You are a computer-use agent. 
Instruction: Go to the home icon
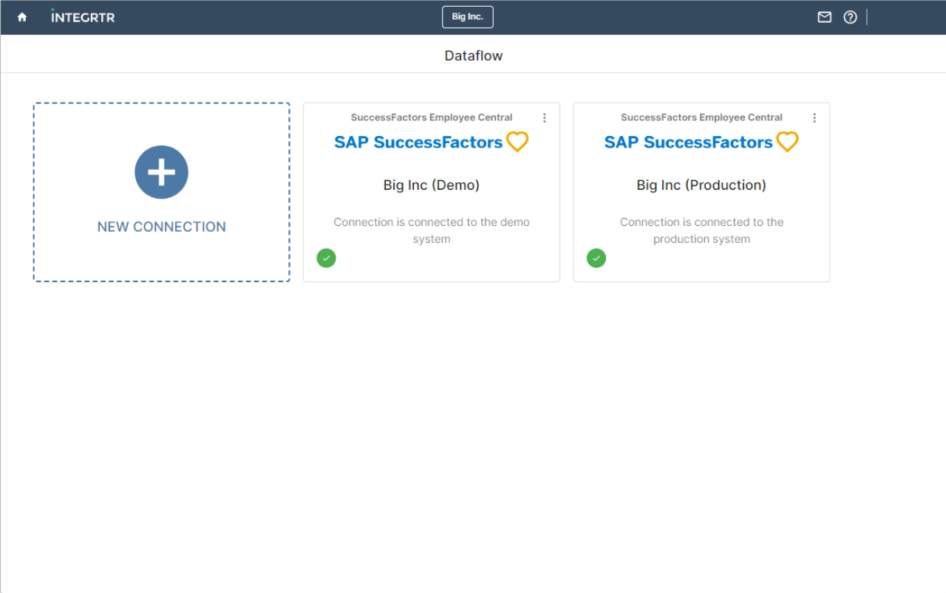22,17
